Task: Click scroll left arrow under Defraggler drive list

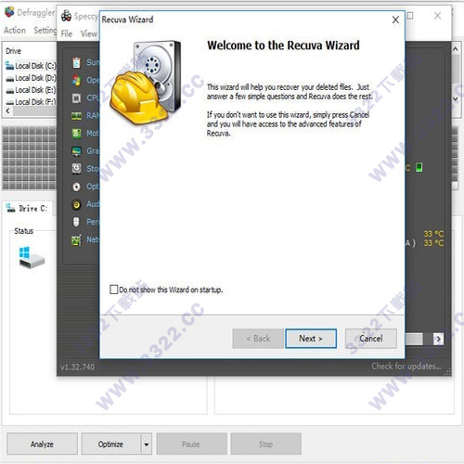Action: pos(7,110)
